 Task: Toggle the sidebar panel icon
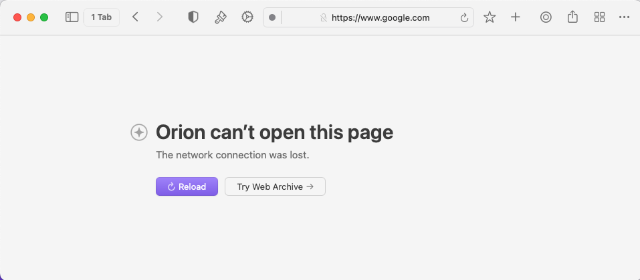click(x=72, y=17)
